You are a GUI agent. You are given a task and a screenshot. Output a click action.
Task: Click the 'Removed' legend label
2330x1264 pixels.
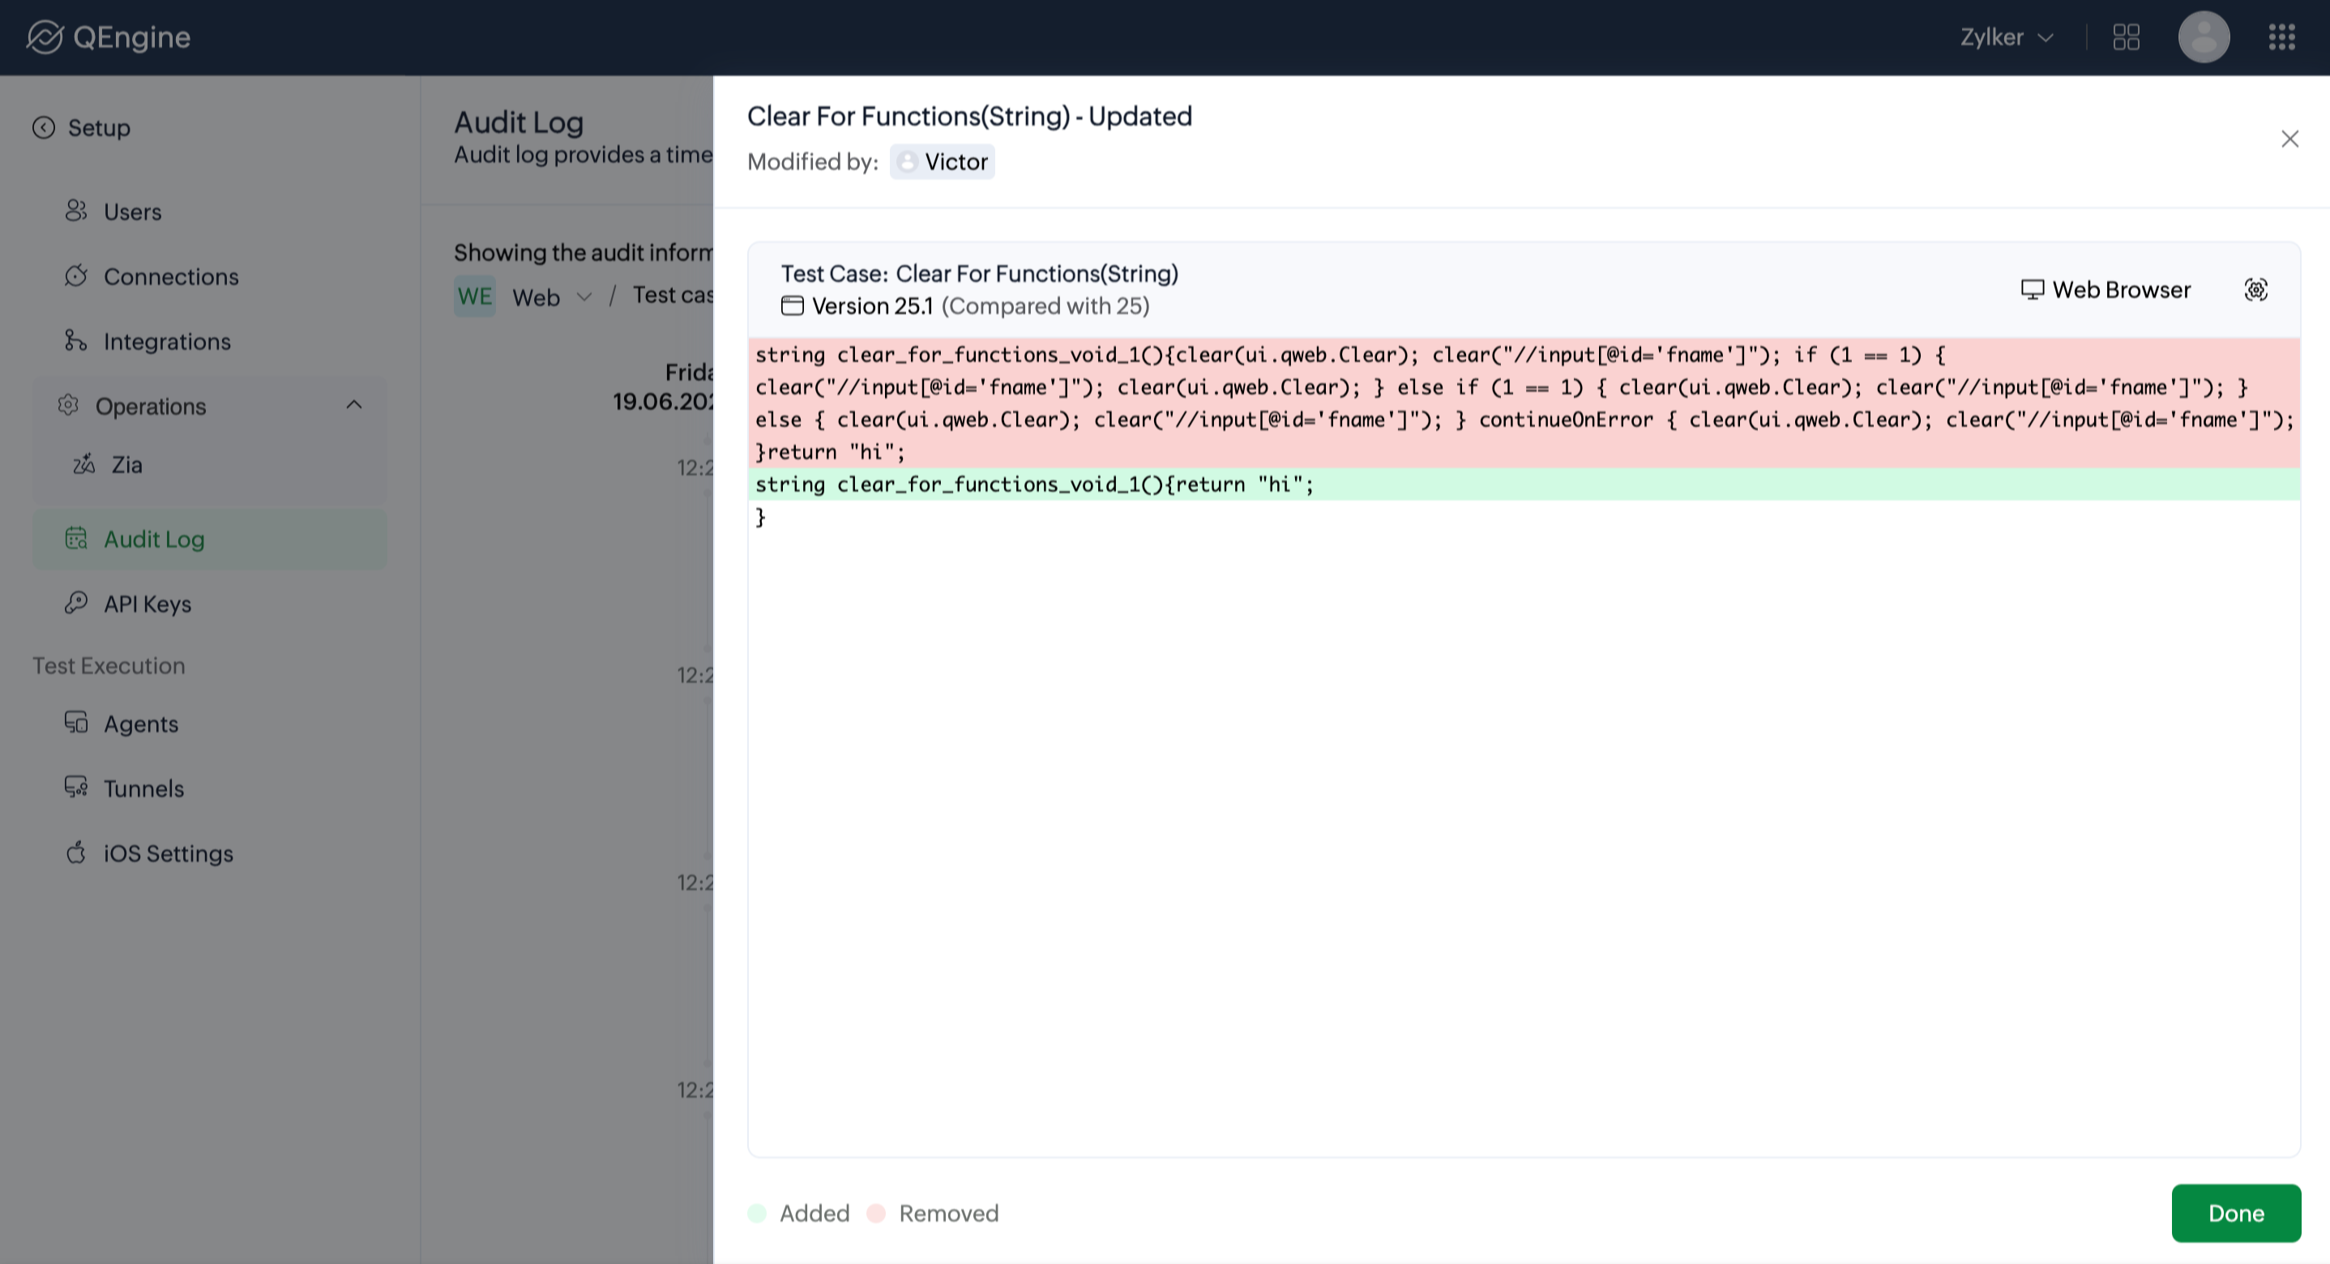pos(949,1214)
